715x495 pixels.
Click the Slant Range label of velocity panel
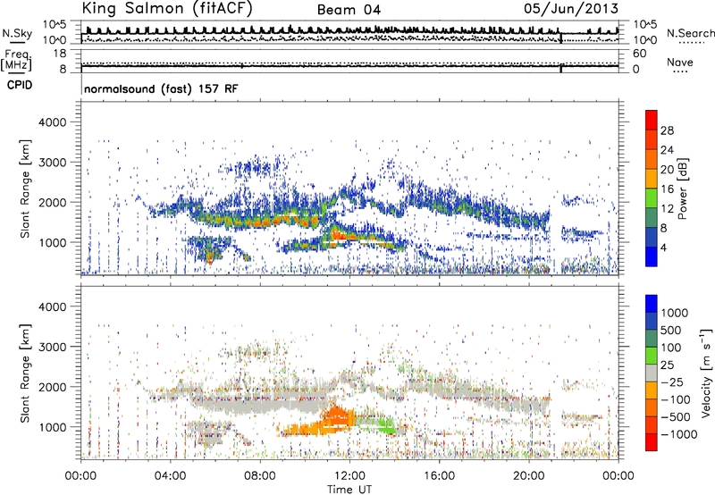25,373
